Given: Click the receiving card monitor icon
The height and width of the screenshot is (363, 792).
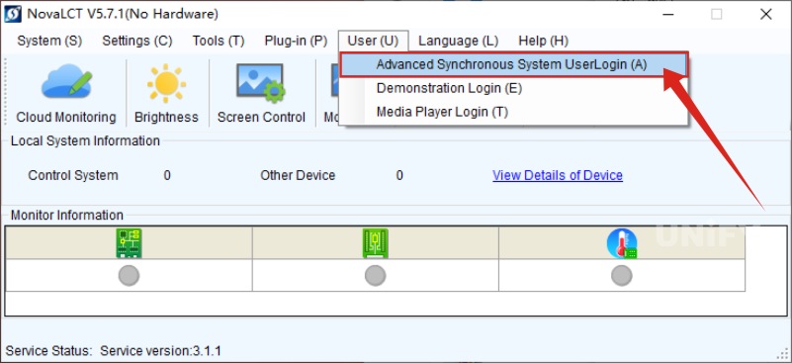Looking at the screenshot, I should [x=376, y=243].
